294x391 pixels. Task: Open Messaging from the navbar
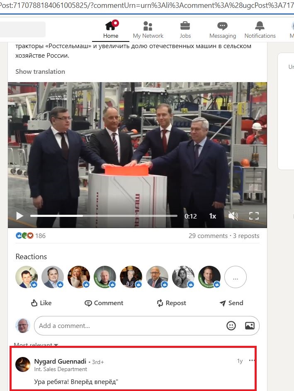(222, 30)
